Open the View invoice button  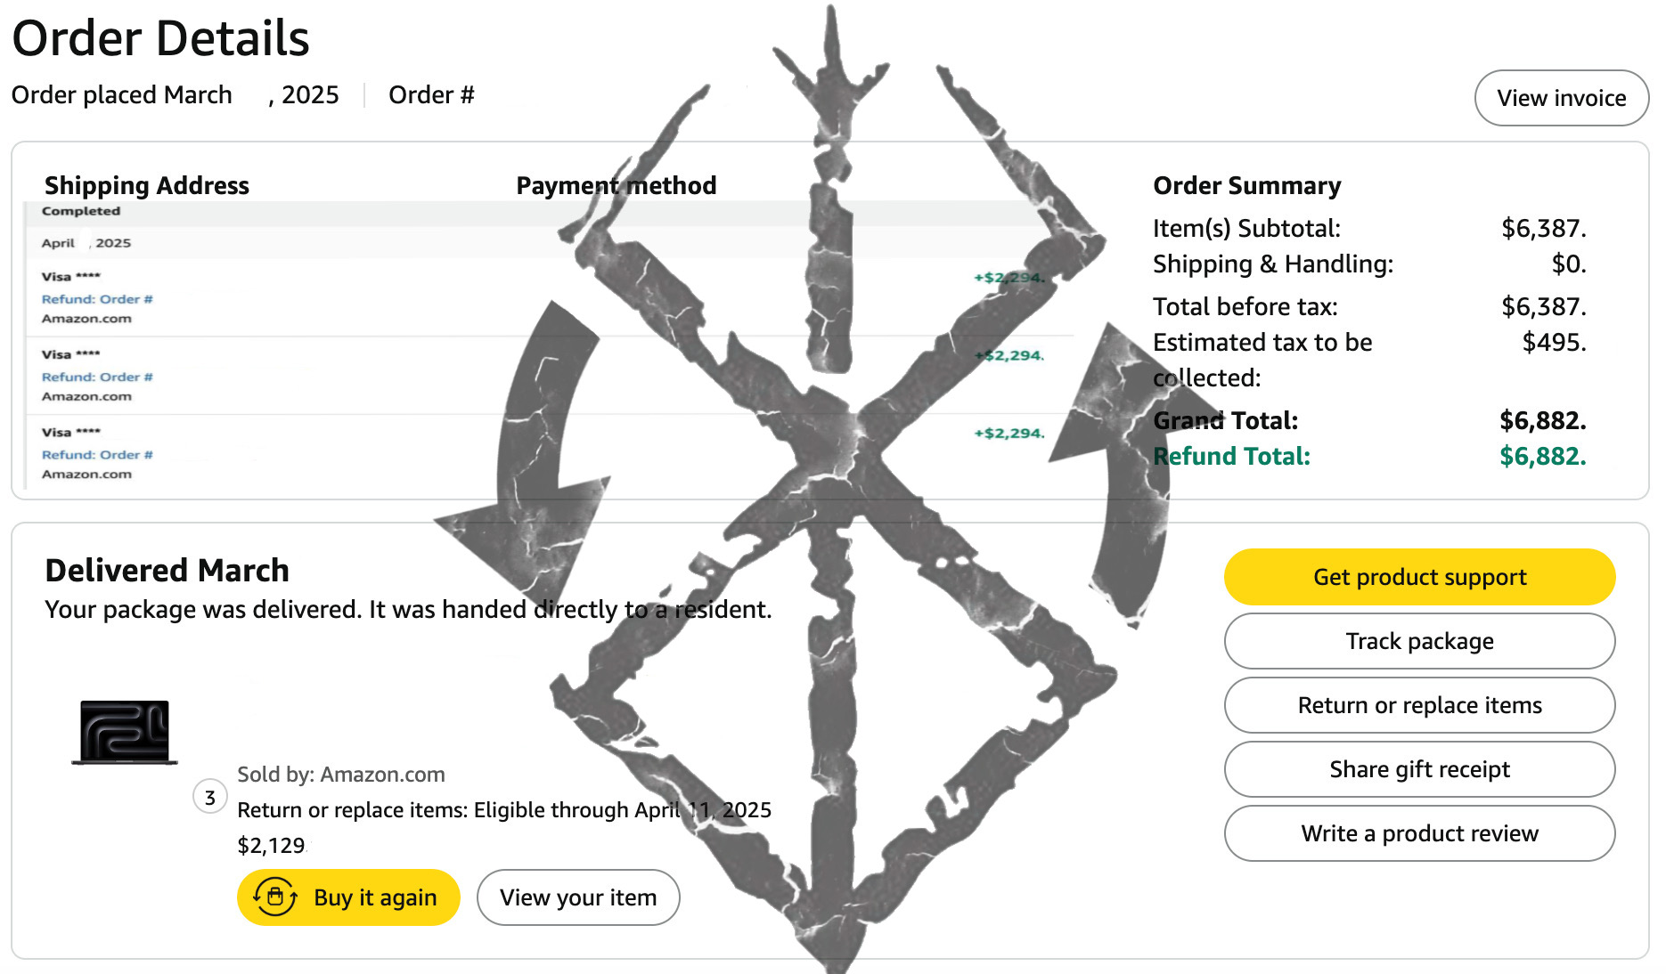pyautogui.click(x=1561, y=98)
